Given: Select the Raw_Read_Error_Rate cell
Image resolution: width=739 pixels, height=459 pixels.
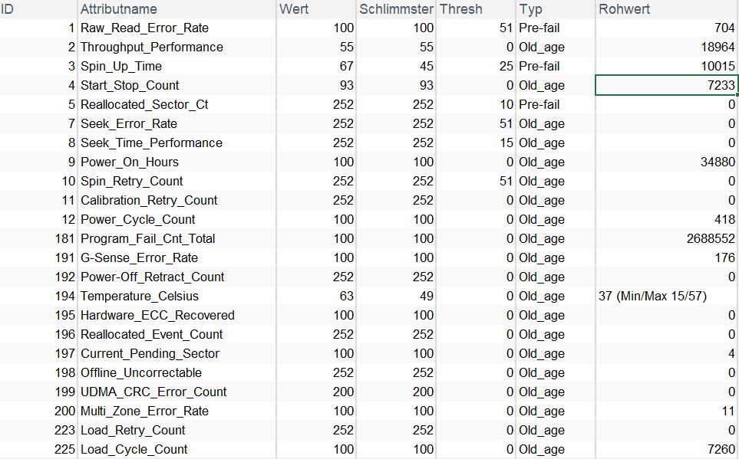Looking at the screenshot, I should (x=144, y=28).
